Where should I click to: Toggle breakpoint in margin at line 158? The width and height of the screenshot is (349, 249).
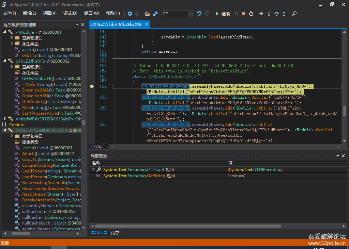(92, 97)
